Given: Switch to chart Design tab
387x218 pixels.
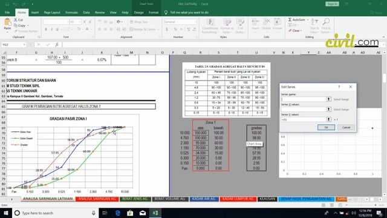Looking at the screenshot, I should pos(138,12).
